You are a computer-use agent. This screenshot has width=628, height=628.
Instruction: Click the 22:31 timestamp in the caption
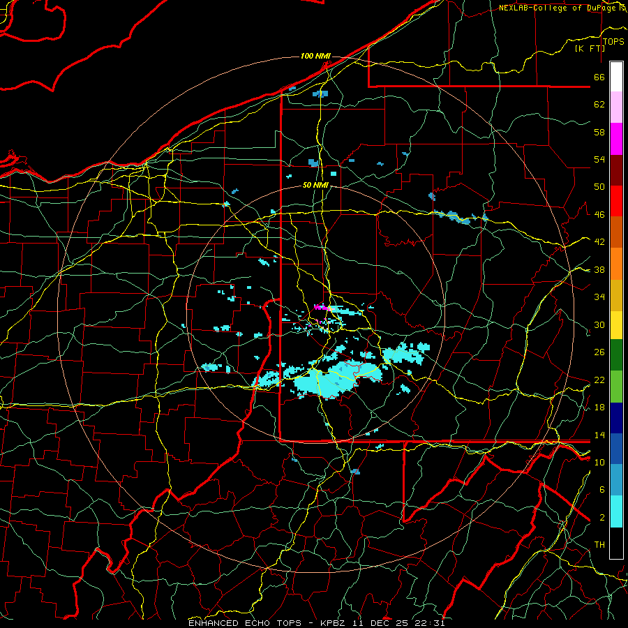pyautogui.click(x=429, y=623)
